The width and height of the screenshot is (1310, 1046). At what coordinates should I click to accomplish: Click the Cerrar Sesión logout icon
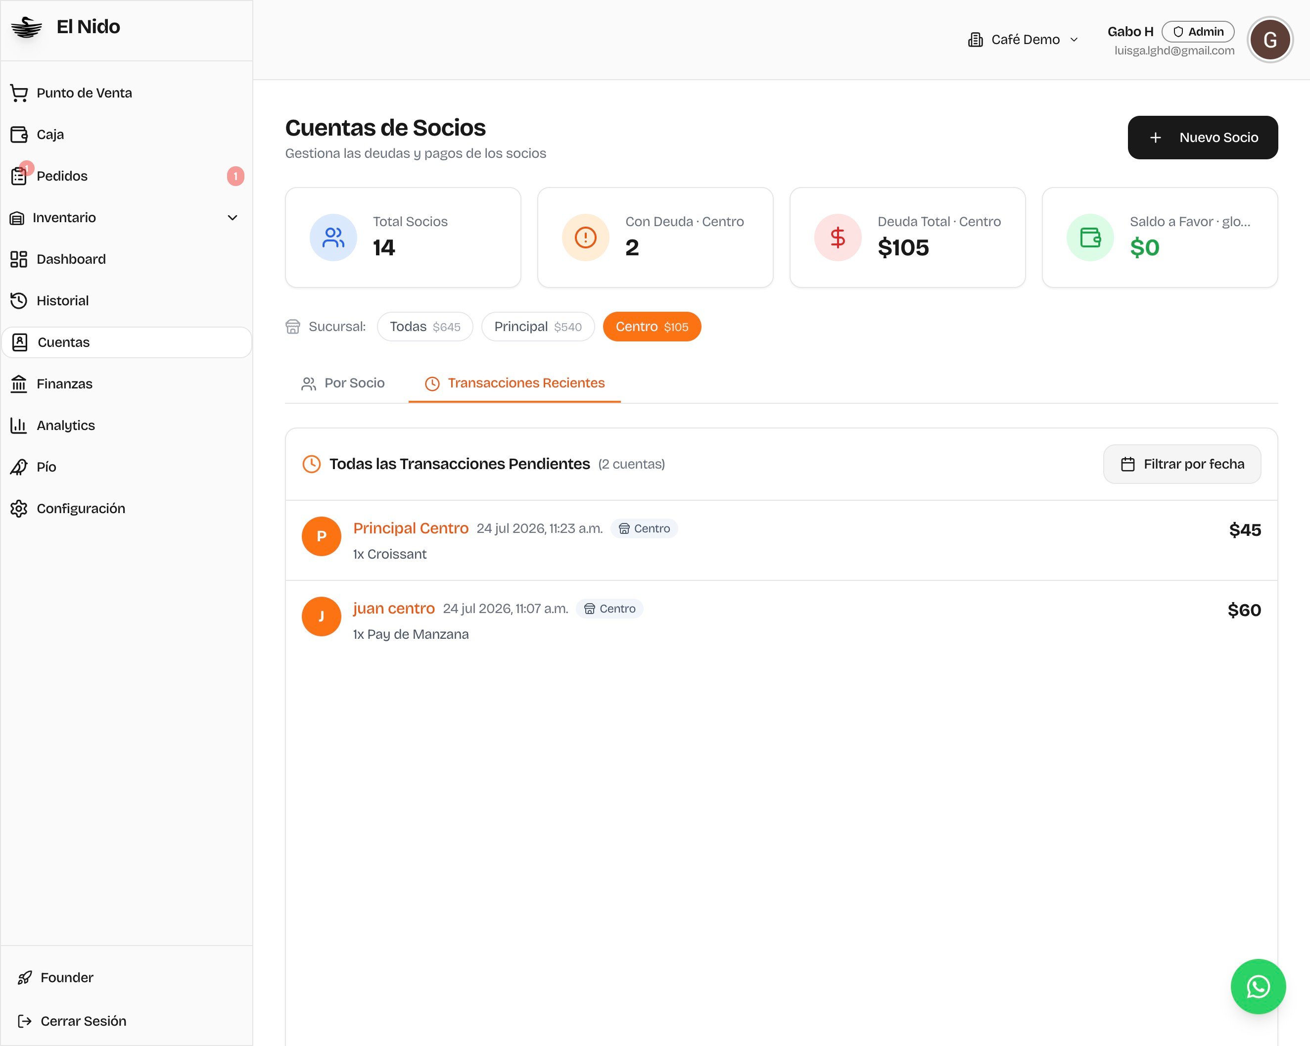pyautogui.click(x=24, y=1021)
